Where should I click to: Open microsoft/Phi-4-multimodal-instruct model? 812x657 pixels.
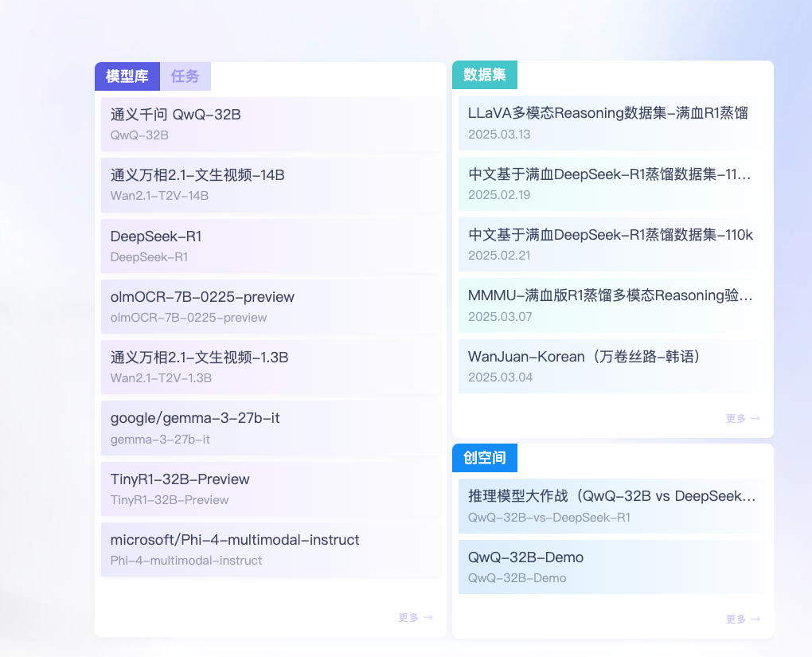[270, 549]
